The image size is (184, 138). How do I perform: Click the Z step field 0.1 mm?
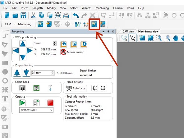click(x=41, y=73)
